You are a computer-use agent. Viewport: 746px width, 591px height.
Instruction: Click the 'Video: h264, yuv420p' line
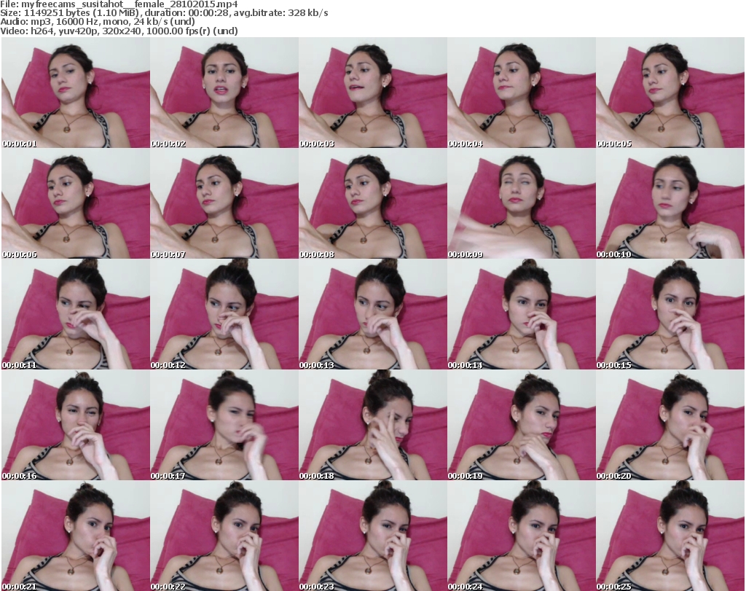pyautogui.click(x=119, y=31)
